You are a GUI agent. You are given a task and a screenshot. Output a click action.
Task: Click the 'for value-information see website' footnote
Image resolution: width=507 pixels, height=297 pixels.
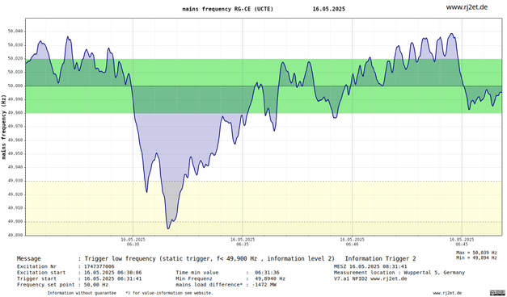(x=170, y=293)
